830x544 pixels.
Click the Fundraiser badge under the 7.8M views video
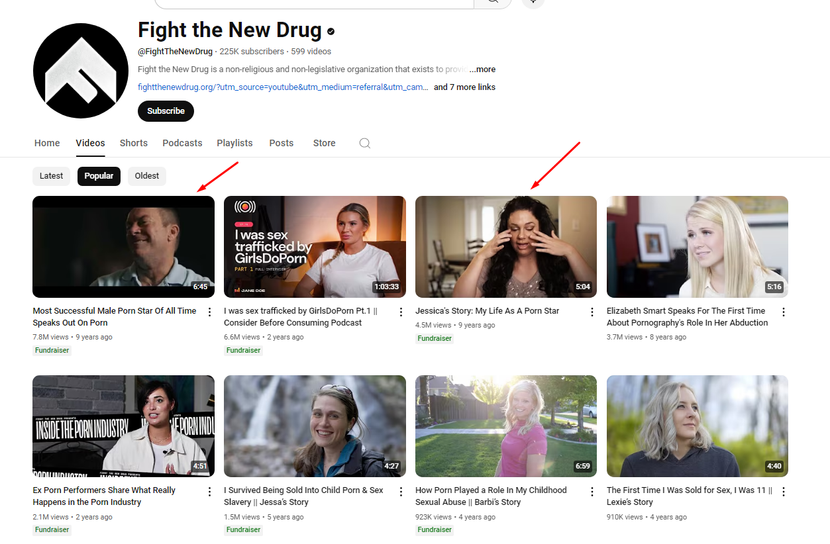click(x=52, y=351)
